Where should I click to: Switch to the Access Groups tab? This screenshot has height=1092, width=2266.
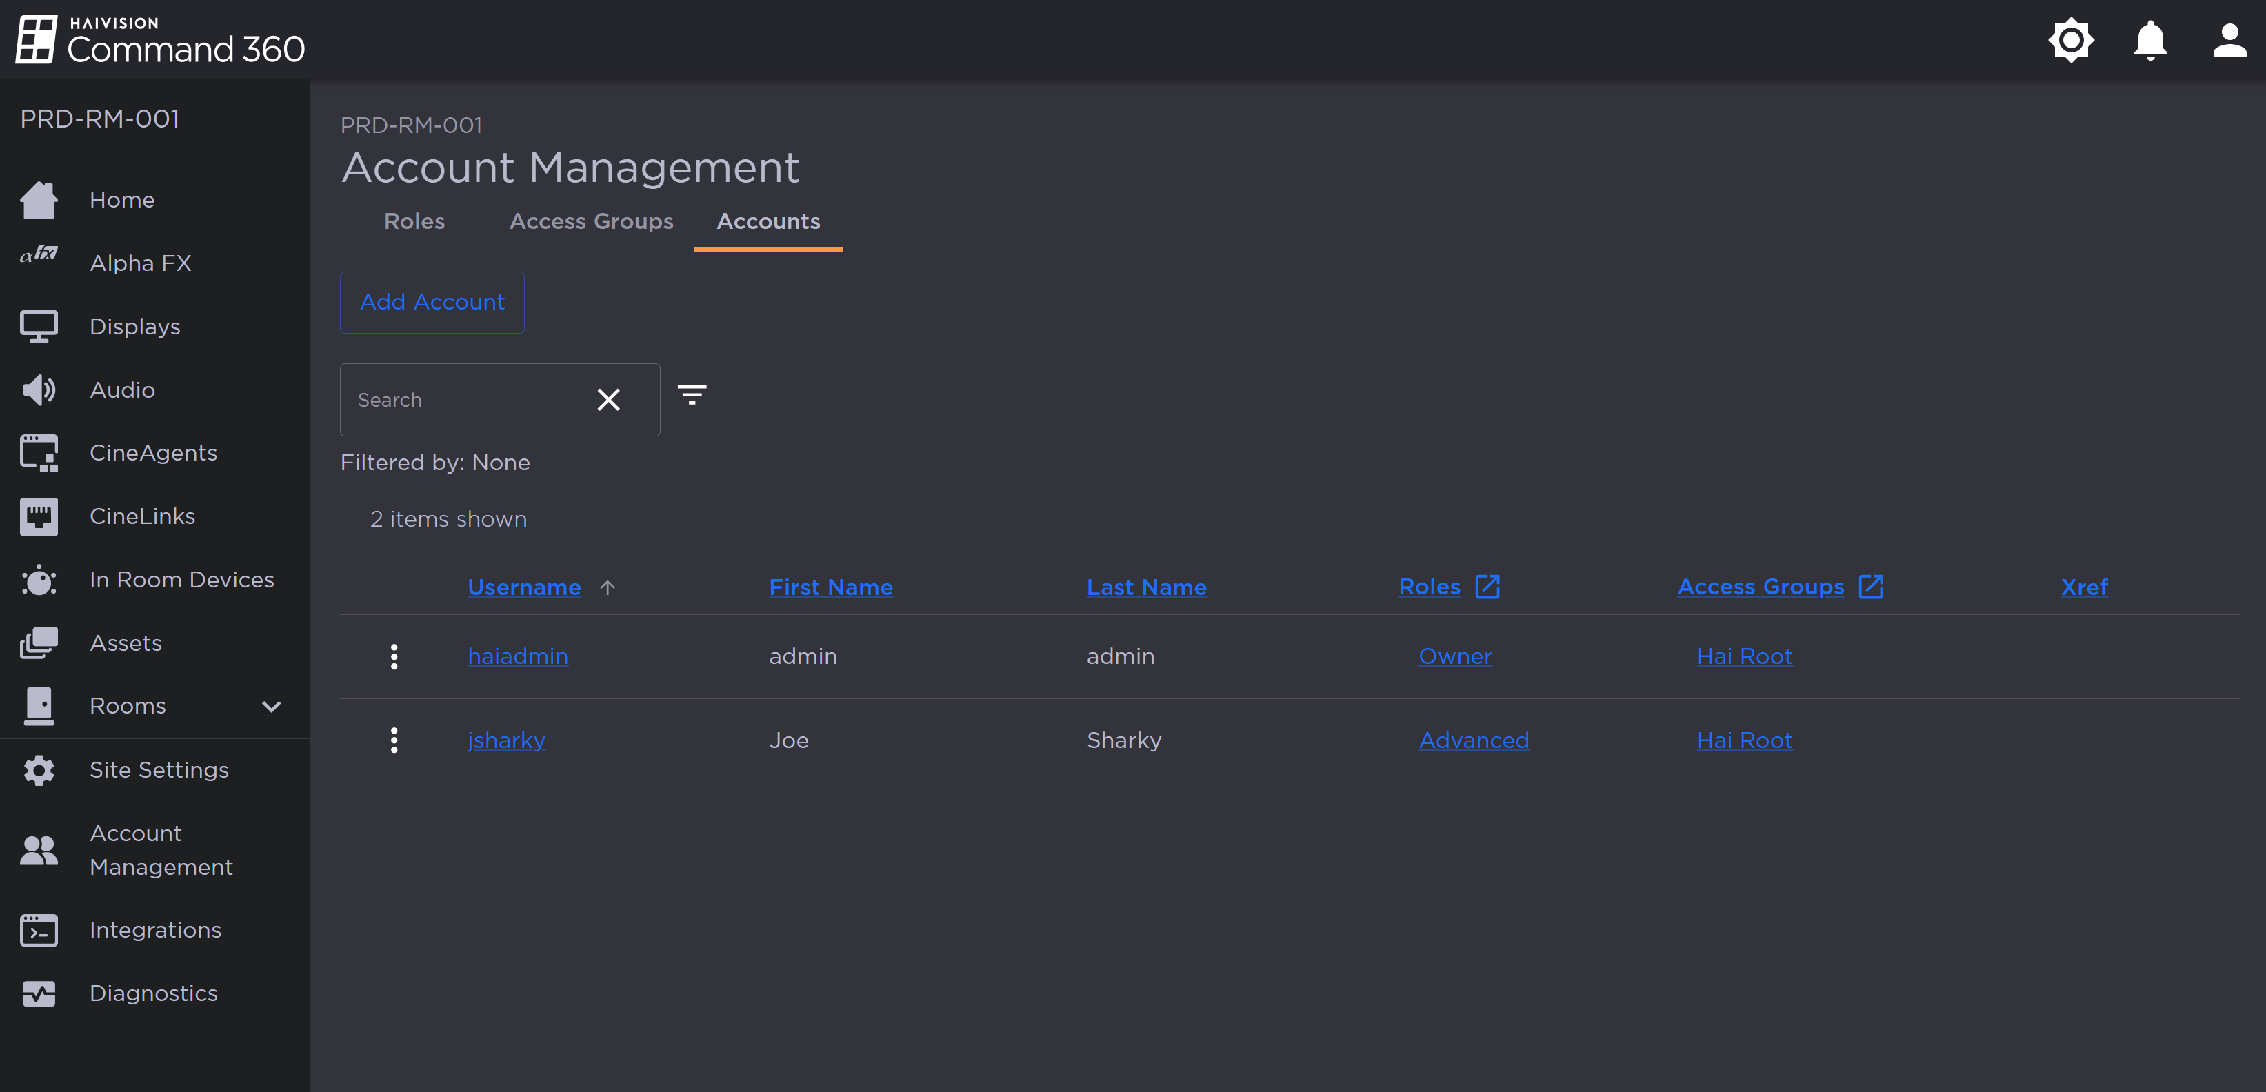pyautogui.click(x=591, y=221)
